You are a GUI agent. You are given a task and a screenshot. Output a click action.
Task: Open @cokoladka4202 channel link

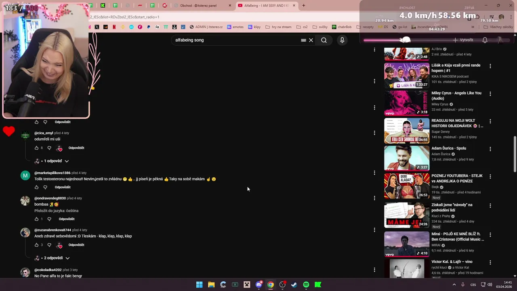pyautogui.click(x=48, y=270)
